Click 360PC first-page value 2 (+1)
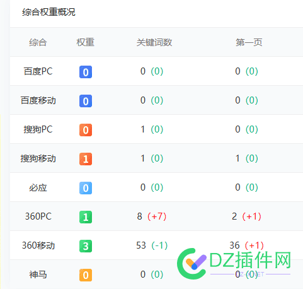 coord(246,216)
